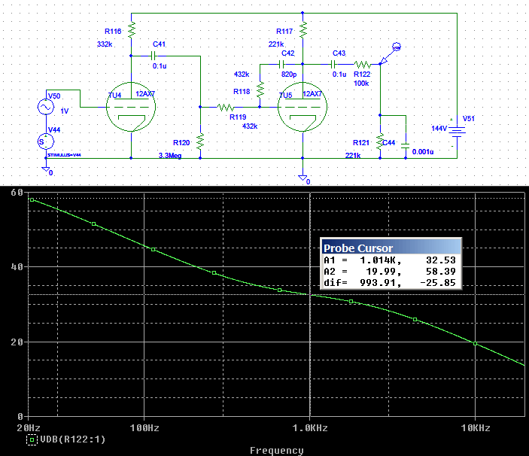
Task: Select resistor R116 symbol
Action: (x=132, y=29)
